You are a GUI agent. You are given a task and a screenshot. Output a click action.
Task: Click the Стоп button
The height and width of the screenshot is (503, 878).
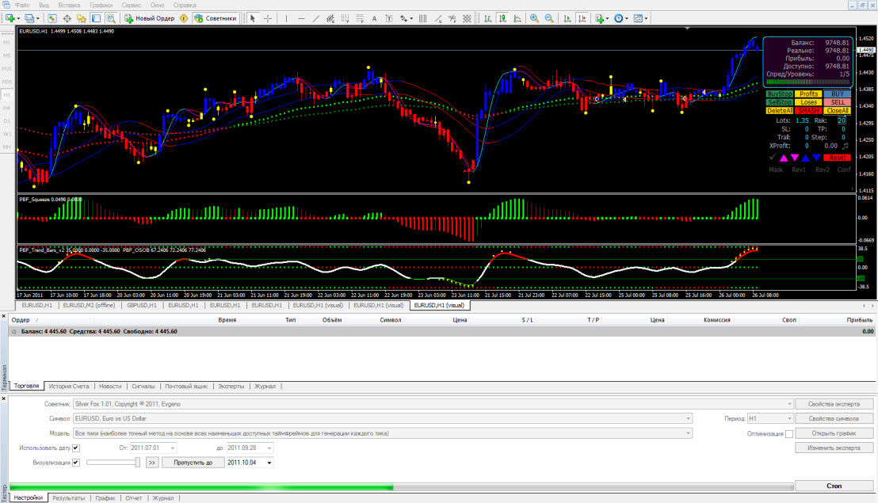coord(834,486)
